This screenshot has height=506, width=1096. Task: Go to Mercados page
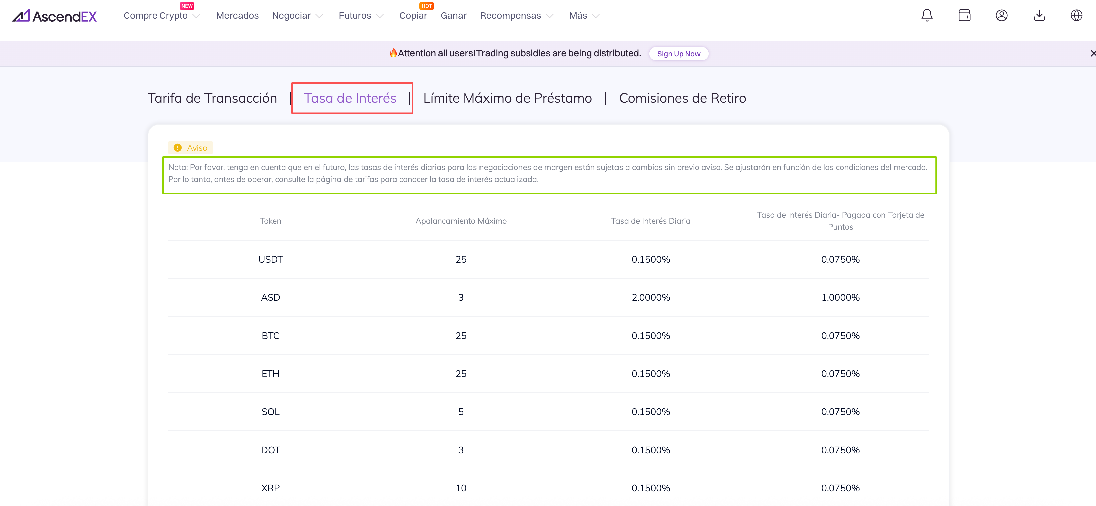237,16
